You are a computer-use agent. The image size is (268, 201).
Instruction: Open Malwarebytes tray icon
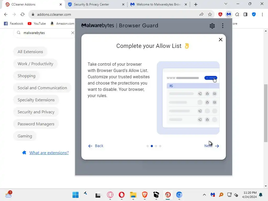pyautogui.click(x=213, y=195)
